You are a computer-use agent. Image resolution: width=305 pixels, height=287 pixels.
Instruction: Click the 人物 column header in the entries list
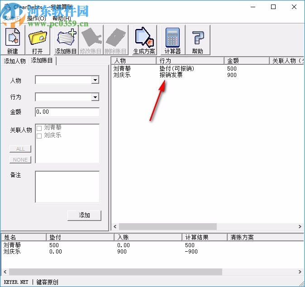point(134,61)
